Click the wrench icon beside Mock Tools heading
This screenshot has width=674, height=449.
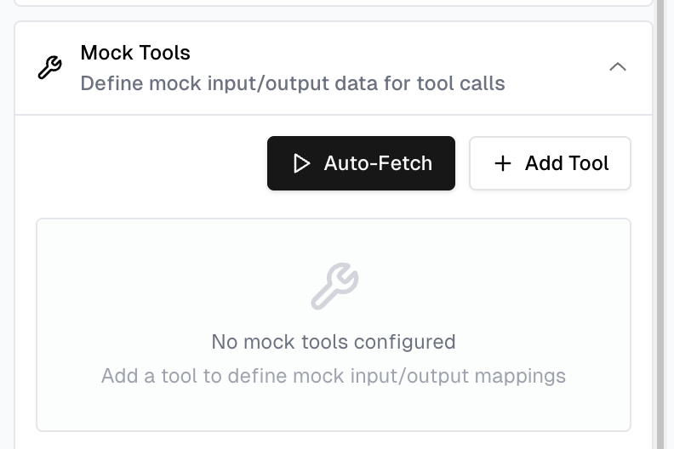[x=50, y=68]
